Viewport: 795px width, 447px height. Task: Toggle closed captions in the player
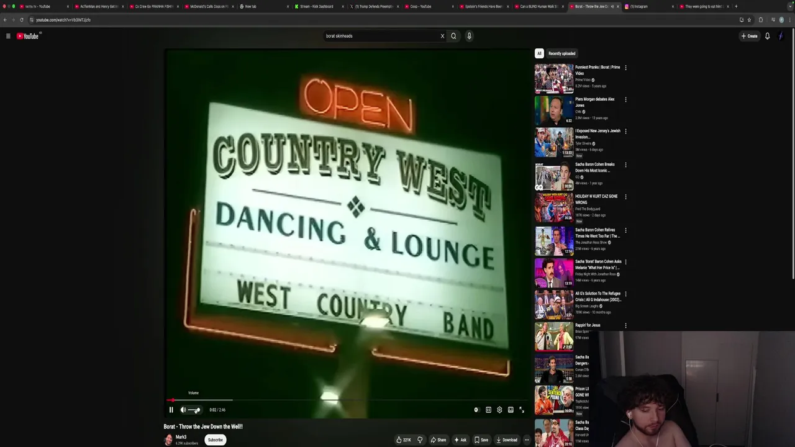click(x=488, y=410)
